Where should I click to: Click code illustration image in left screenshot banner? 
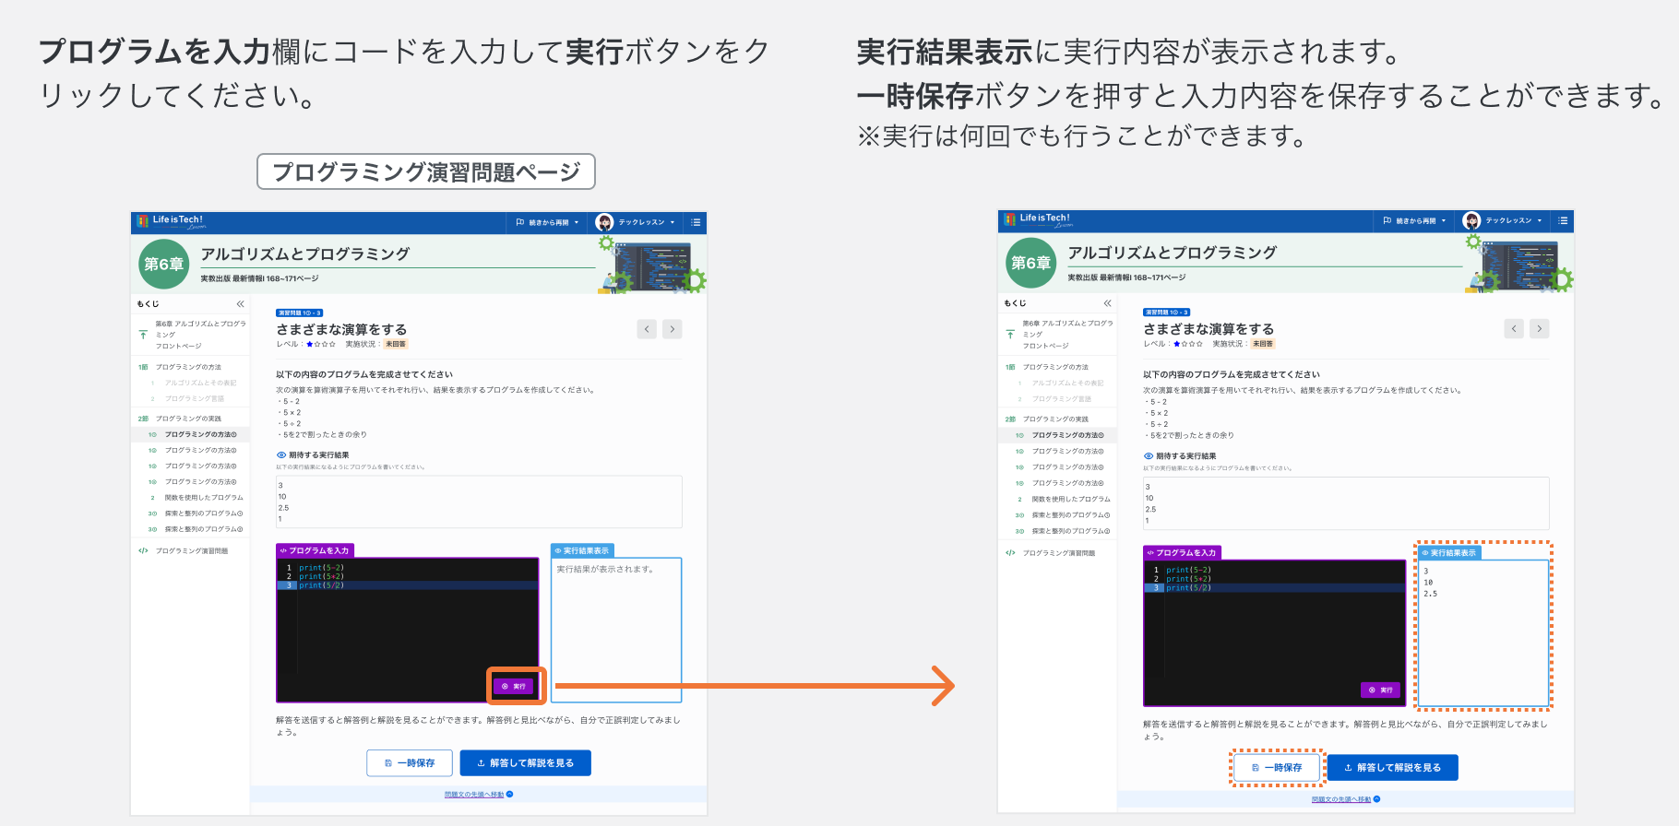[652, 265]
